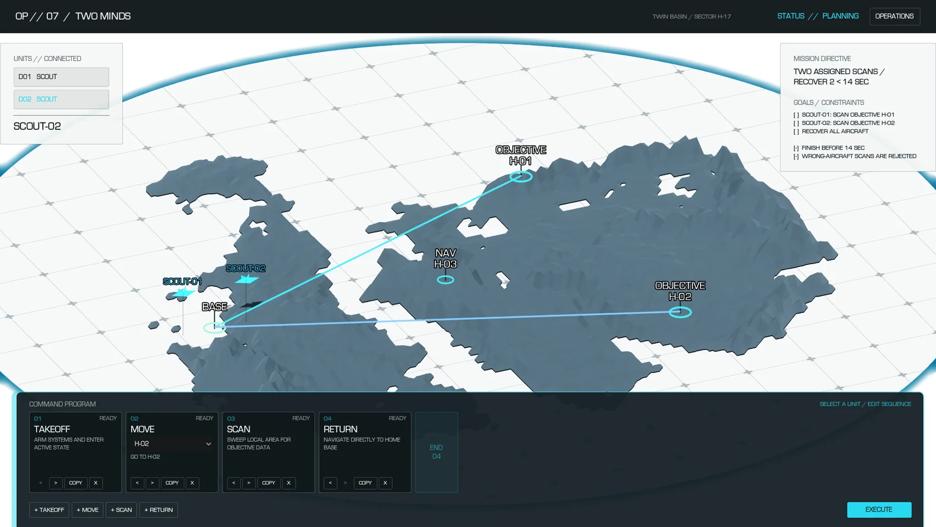The width and height of the screenshot is (936, 527).
Task: Add a TAKEOFF command
Action: 49,510
